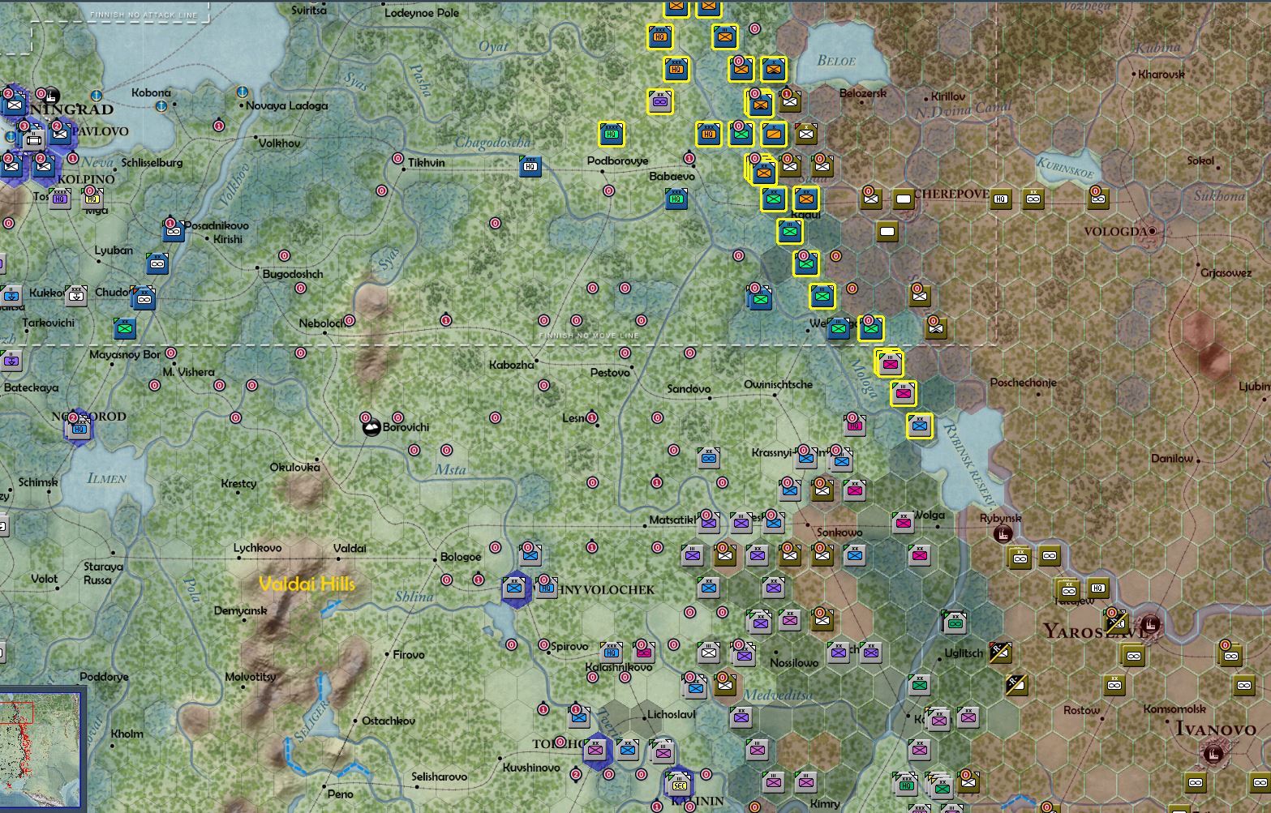Click the Okulovka town label
The height and width of the screenshot is (813, 1271).
click(294, 467)
